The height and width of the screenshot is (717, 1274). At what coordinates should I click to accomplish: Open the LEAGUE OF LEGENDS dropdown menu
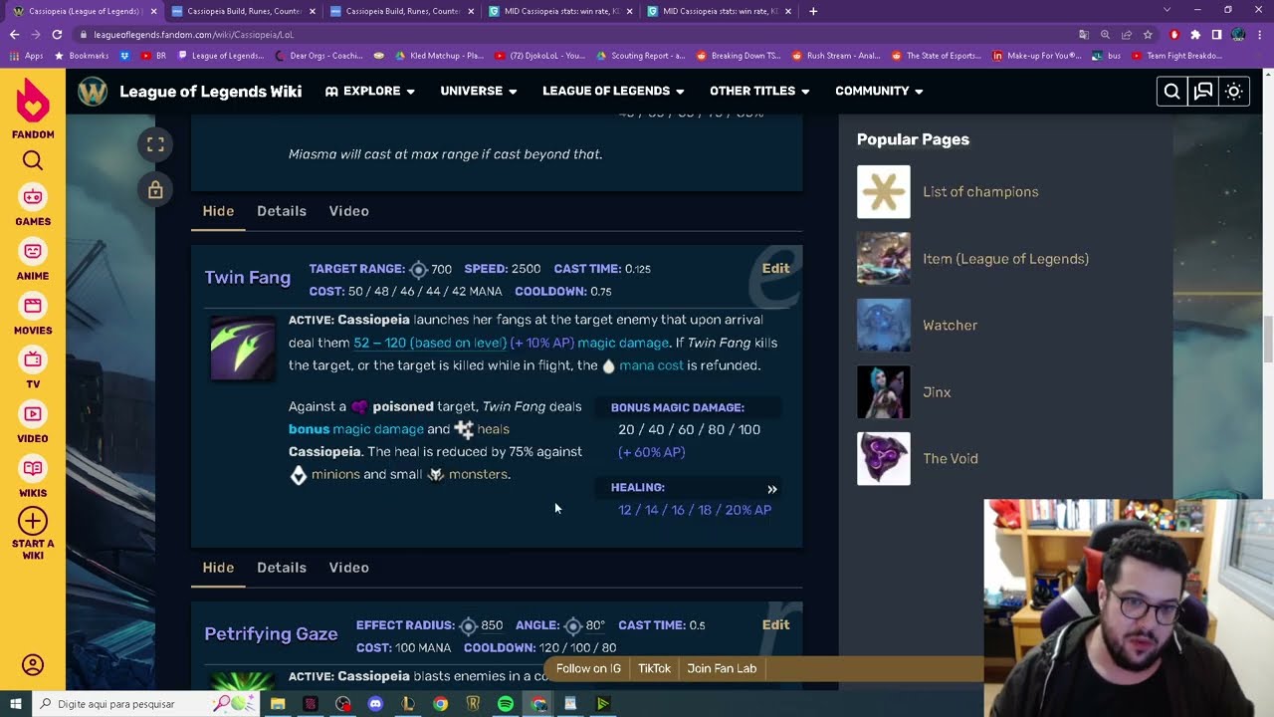click(613, 91)
